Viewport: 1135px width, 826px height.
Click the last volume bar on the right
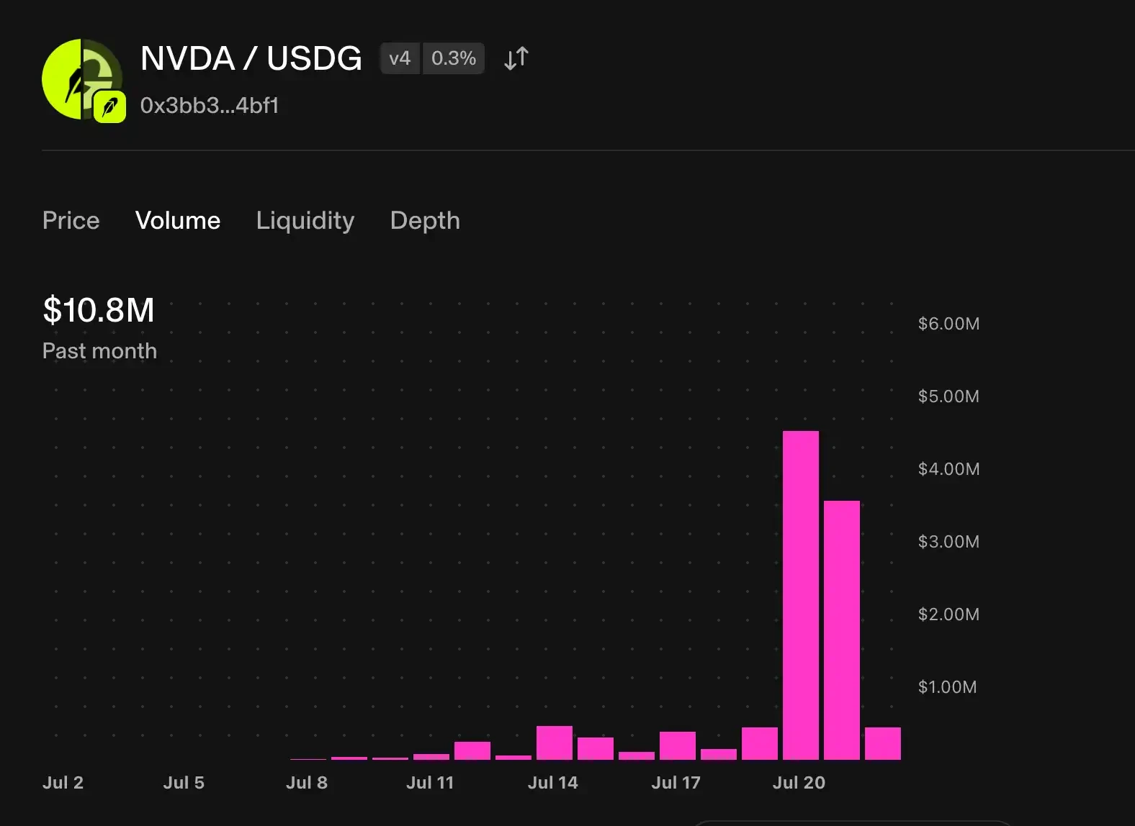pyautogui.click(x=883, y=743)
